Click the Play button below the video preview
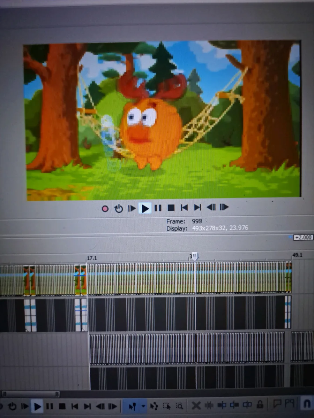314x418 pixels. (x=145, y=208)
